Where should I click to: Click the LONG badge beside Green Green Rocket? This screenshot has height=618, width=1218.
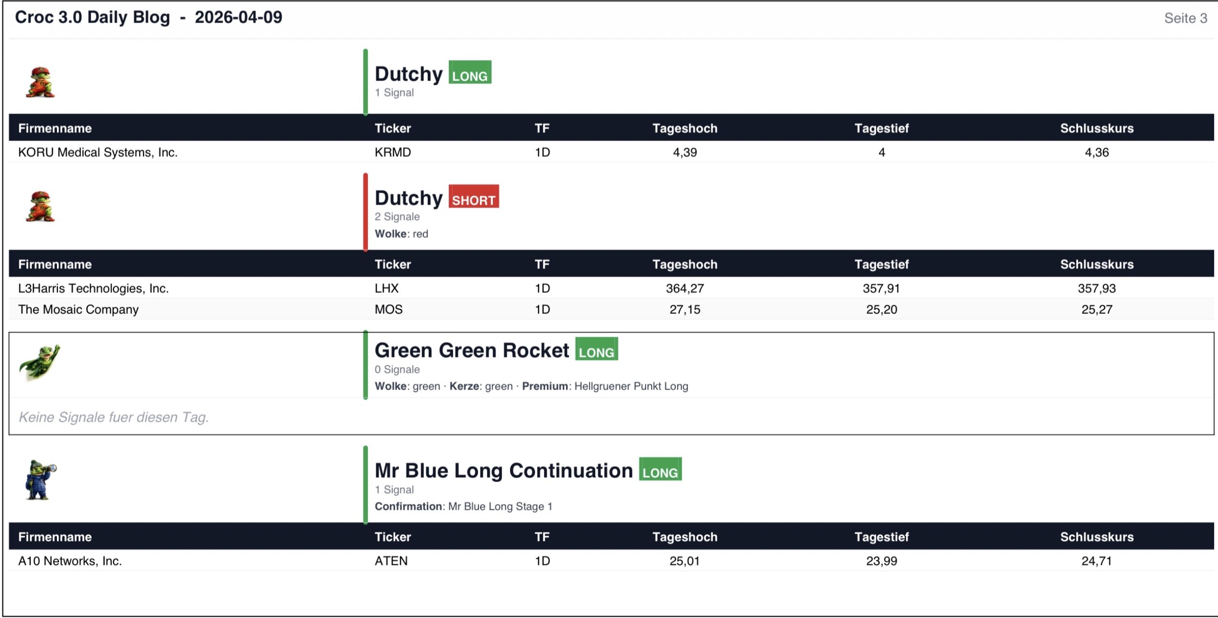tap(596, 349)
